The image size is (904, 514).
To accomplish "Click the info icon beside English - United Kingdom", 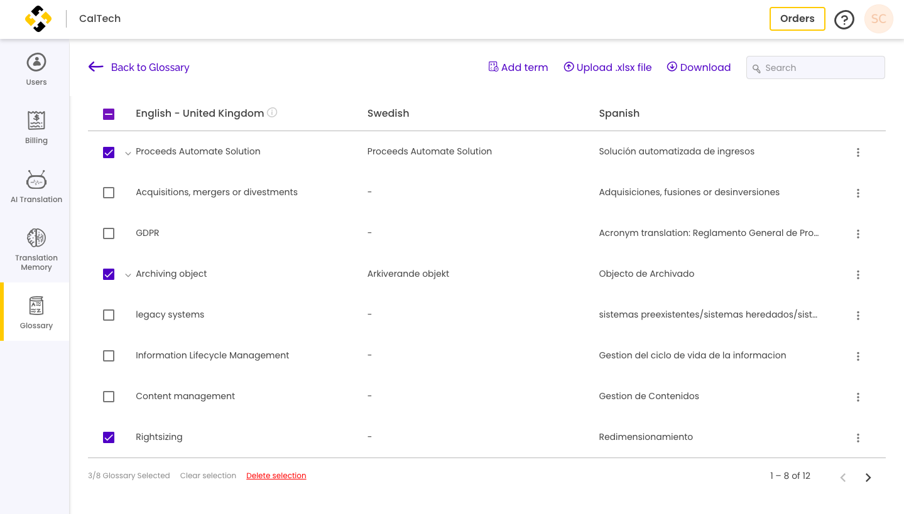I will click(272, 112).
